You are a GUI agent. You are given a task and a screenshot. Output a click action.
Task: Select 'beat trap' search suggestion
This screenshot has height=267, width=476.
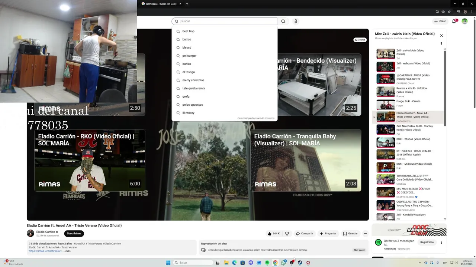click(224, 31)
